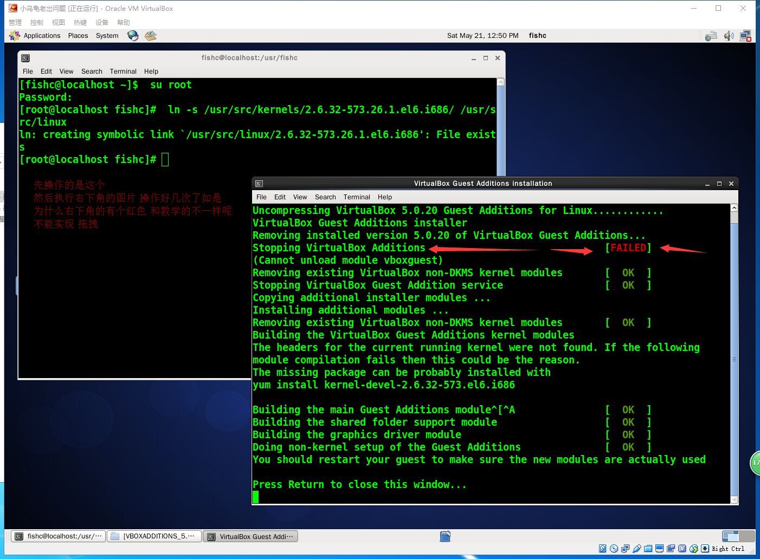Open fishc user menu in panel

click(x=537, y=36)
